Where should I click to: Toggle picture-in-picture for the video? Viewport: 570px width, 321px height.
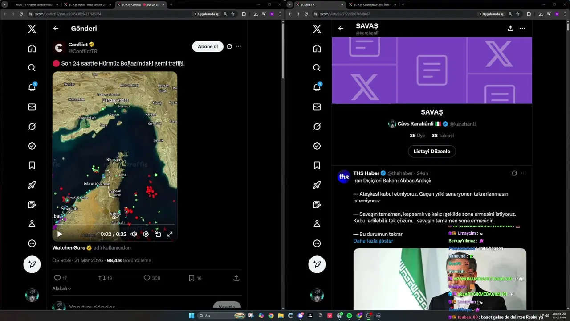(x=158, y=234)
